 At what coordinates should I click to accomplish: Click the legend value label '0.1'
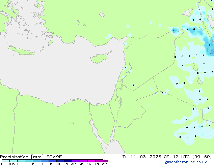(4, 164)
